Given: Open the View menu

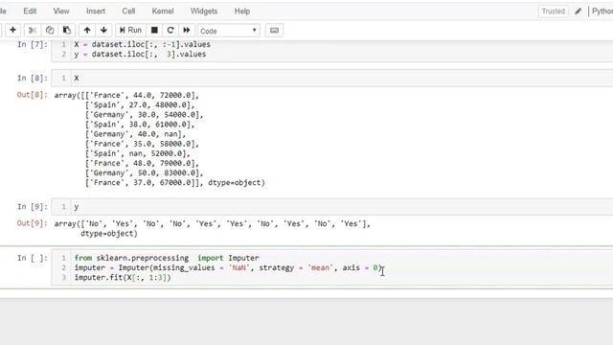Looking at the screenshot, I should coord(61,11).
